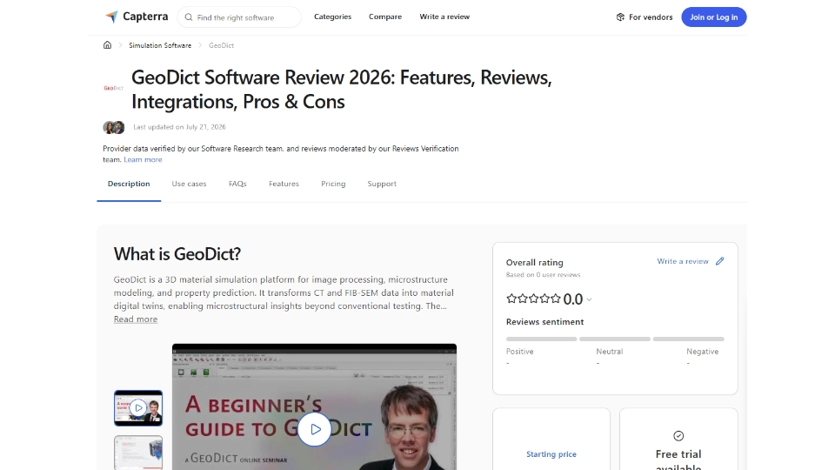Switch to the Support tab
Screen dimensions: 835x470
[x=382, y=184]
